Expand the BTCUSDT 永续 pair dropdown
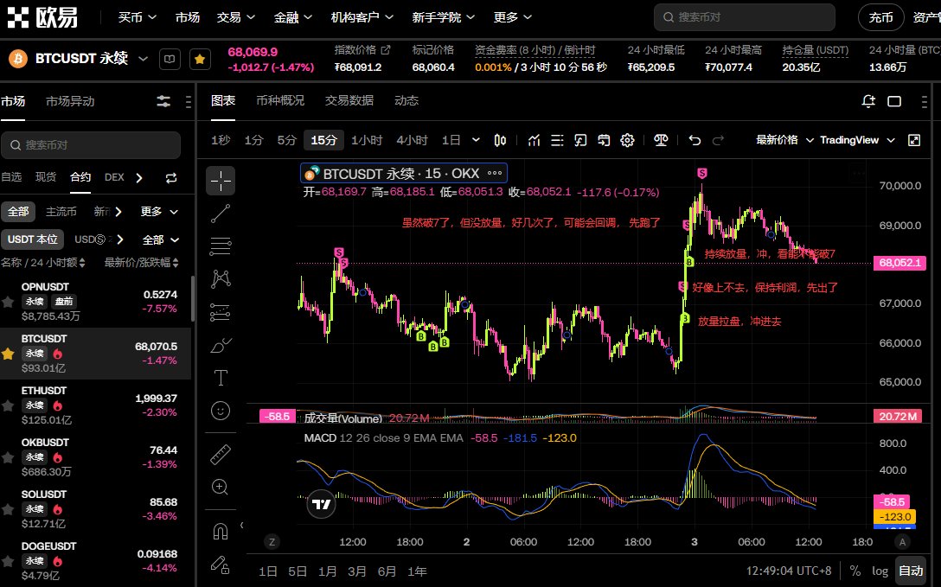The height and width of the screenshot is (587, 941). 143,59
